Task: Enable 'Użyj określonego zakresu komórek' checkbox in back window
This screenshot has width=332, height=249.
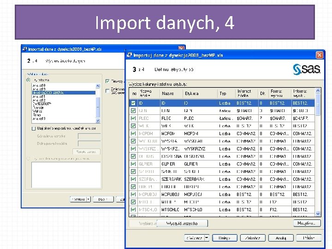Action: (34, 129)
